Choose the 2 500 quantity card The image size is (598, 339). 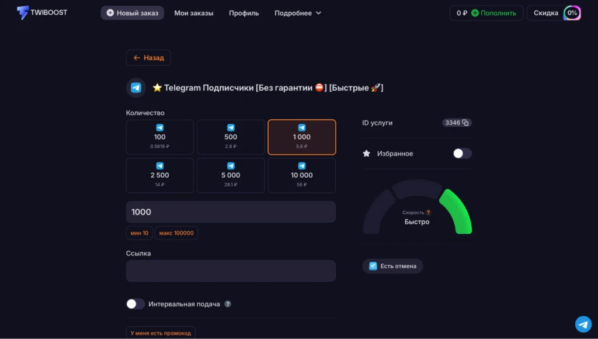tap(160, 175)
